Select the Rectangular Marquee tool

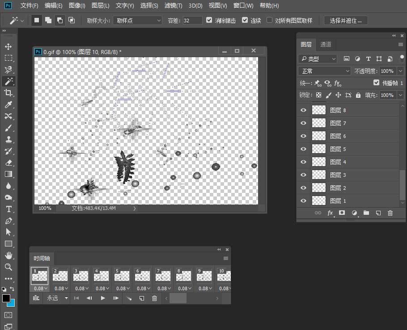[8, 58]
